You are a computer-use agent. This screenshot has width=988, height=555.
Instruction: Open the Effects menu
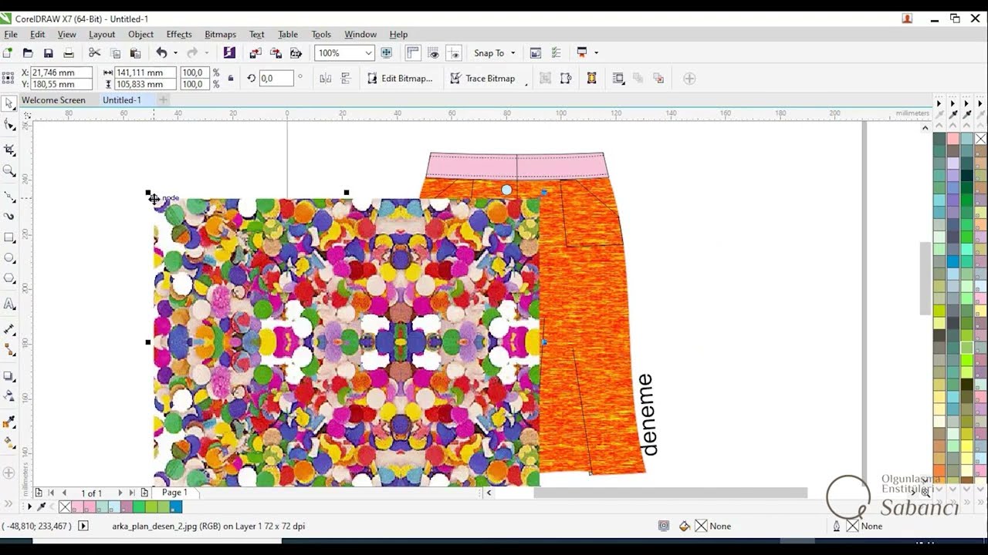pos(179,34)
